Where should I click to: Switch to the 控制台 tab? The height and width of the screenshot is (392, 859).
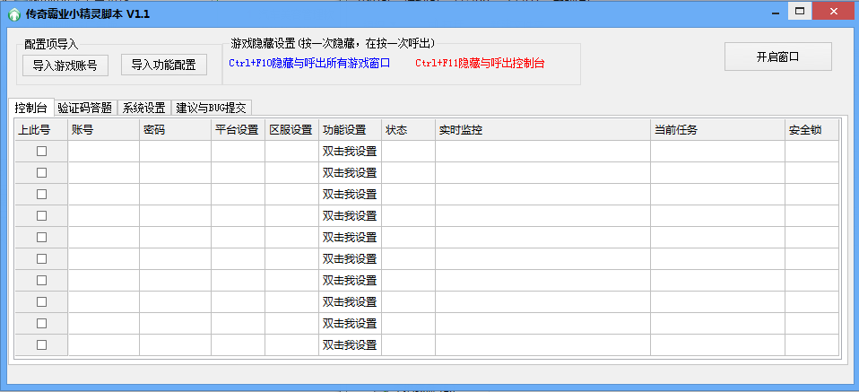pyautogui.click(x=30, y=107)
